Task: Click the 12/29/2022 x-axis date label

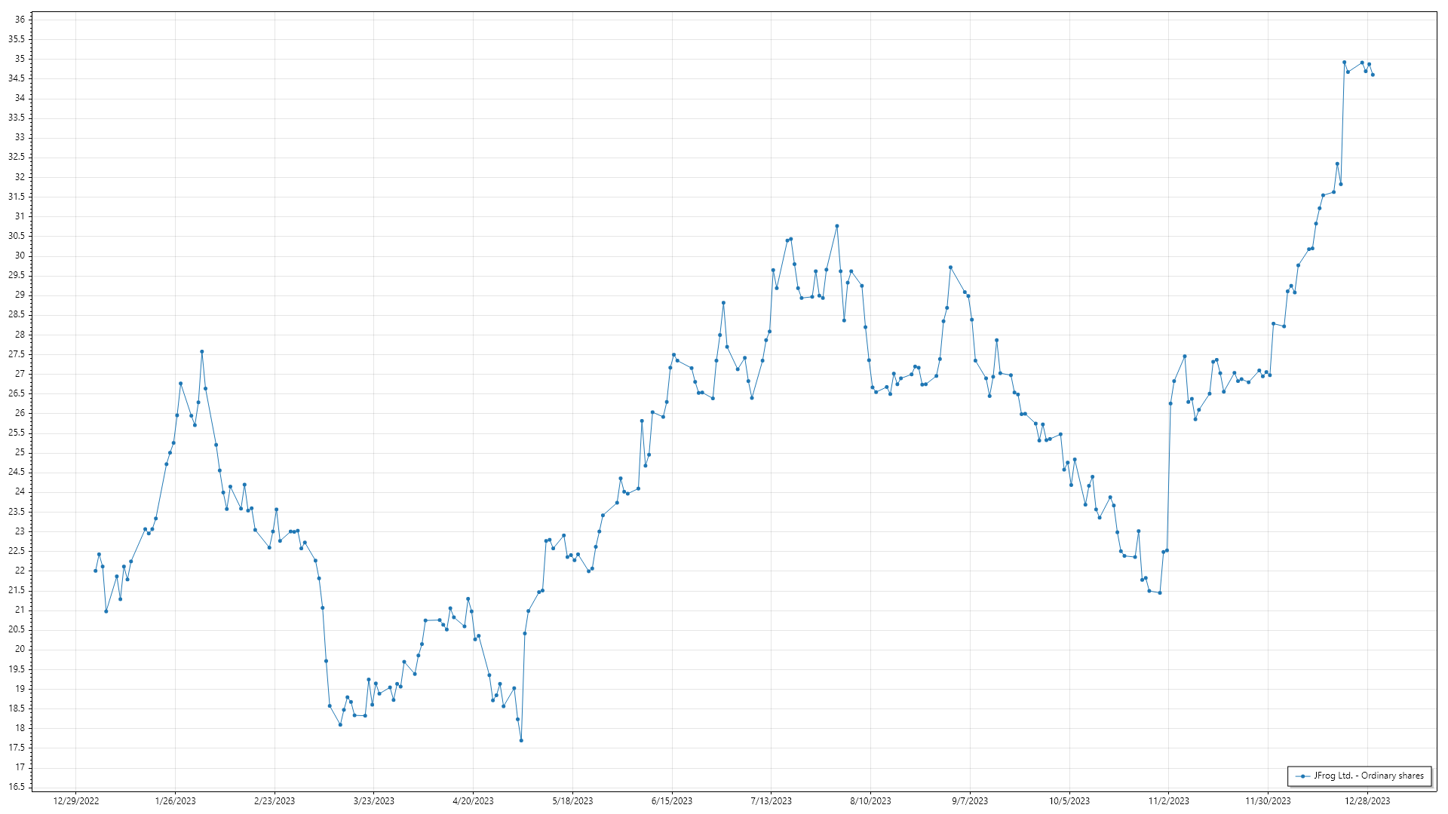Action: [x=76, y=801]
